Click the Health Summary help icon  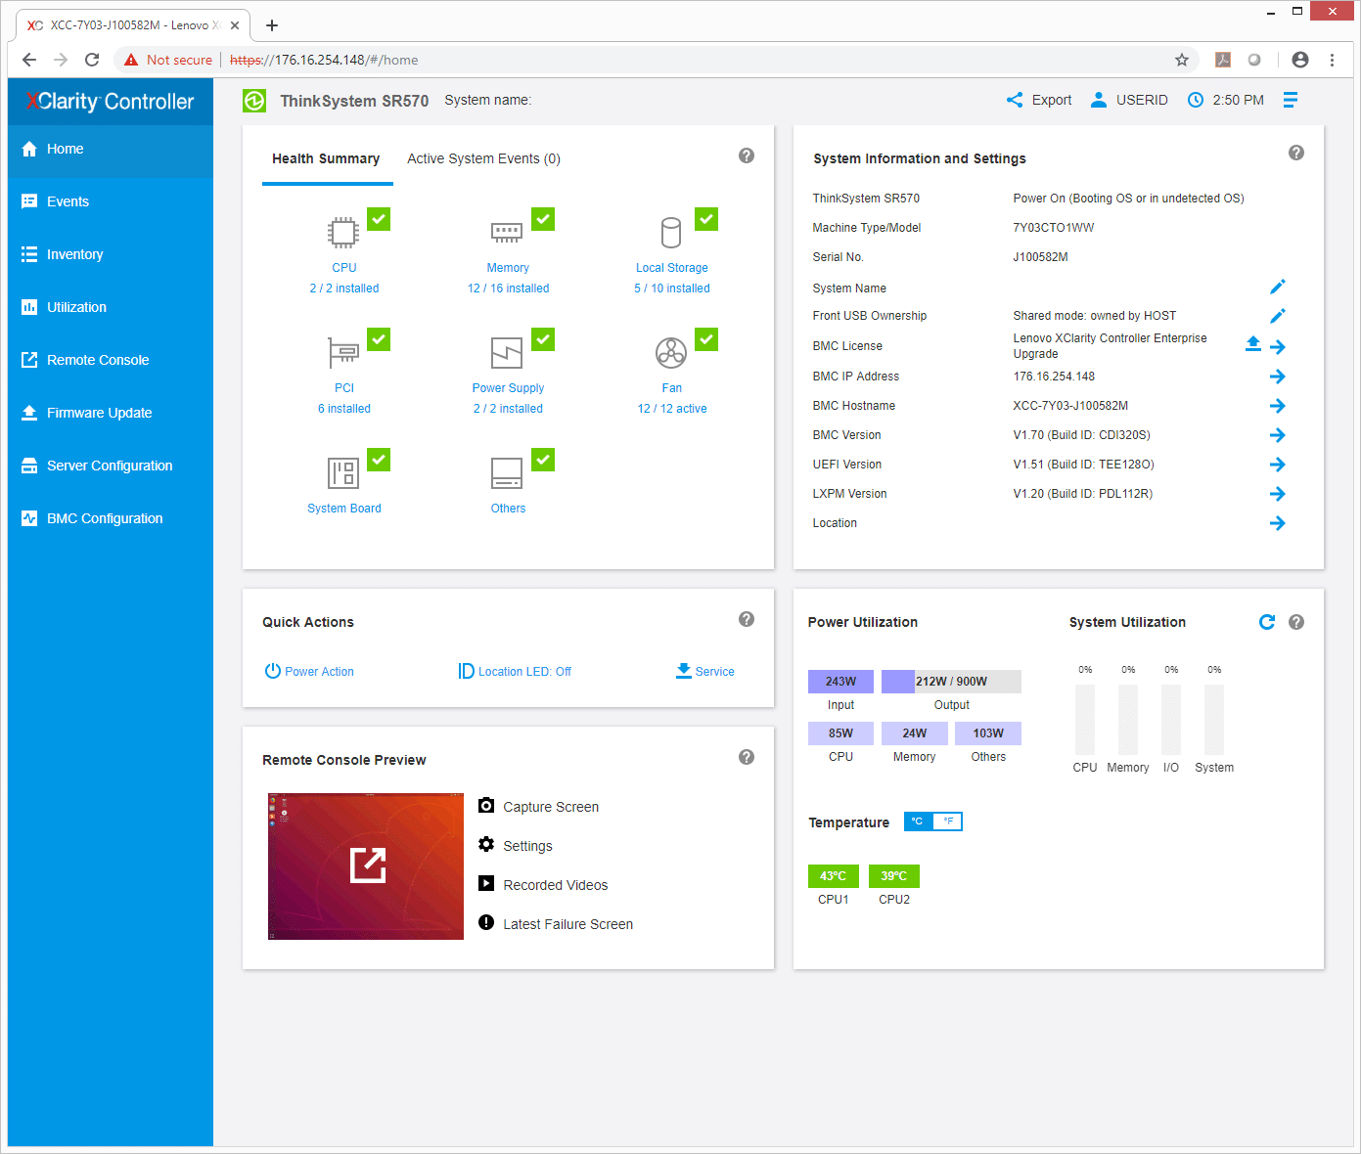coord(747,155)
